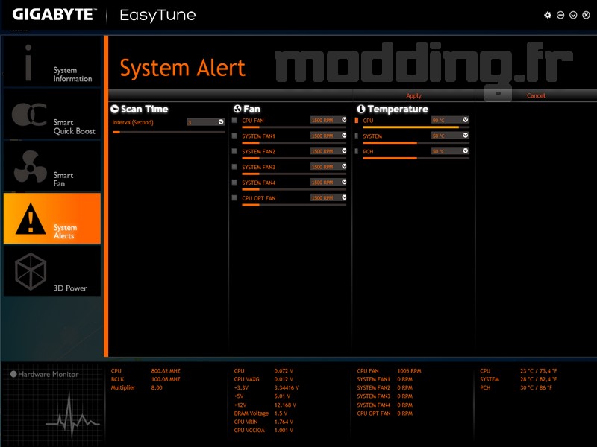
Task: Switch to Smart Quick Boost tab
Action: tap(52, 114)
